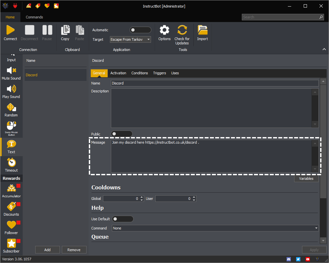Click the Pause icon in the ribbon
The height and width of the screenshot is (263, 329).
coord(47,30)
